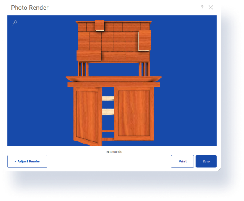
Task: Click the 14 seconds render time label
Action: pyautogui.click(x=114, y=152)
